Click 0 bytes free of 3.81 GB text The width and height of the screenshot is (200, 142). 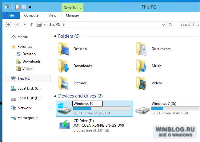pyautogui.click(x=91, y=130)
